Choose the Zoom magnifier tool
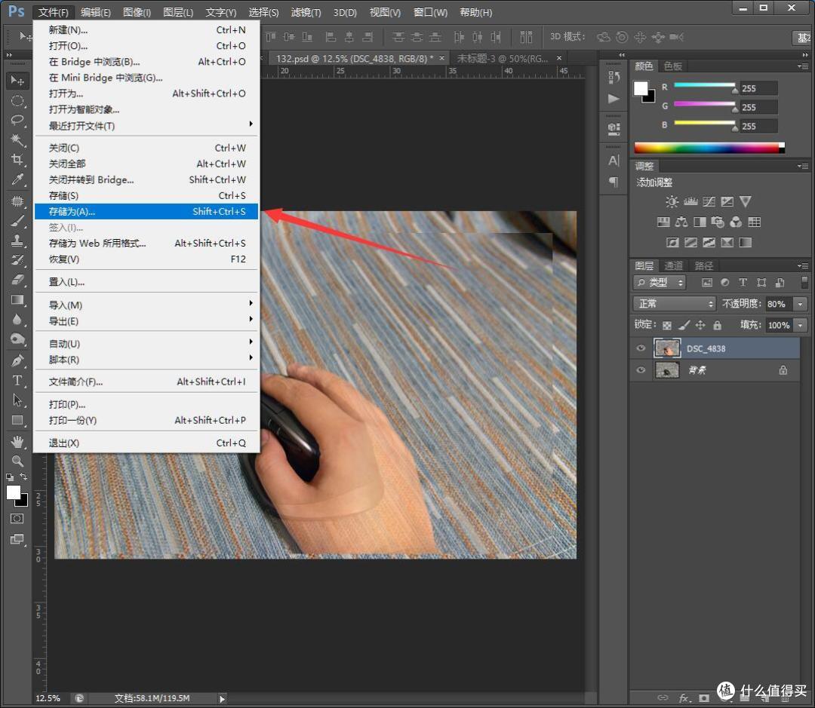The width and height of the screenshot is (815, 708). click(x=17, y=461)
